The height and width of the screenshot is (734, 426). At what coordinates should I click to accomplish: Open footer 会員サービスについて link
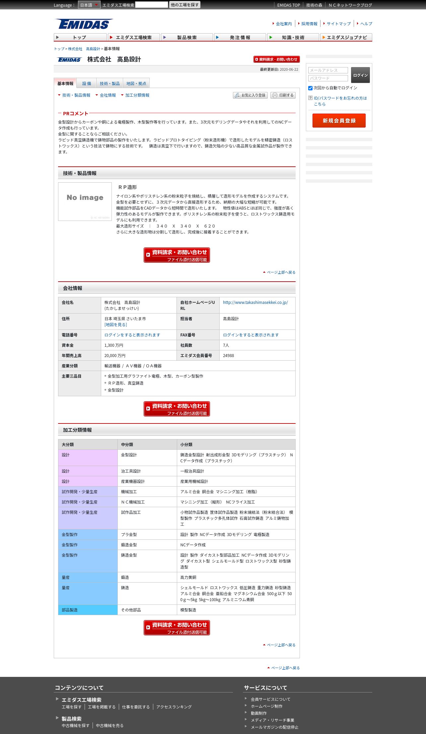(x=271, y=699)
